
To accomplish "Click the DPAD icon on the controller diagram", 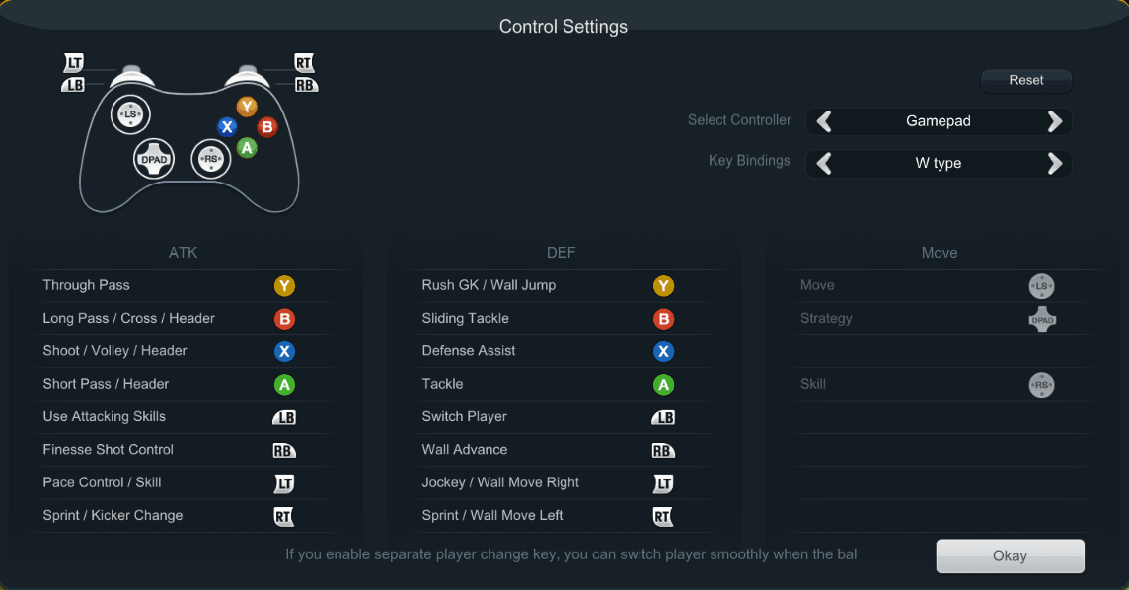I will [154, 159].
